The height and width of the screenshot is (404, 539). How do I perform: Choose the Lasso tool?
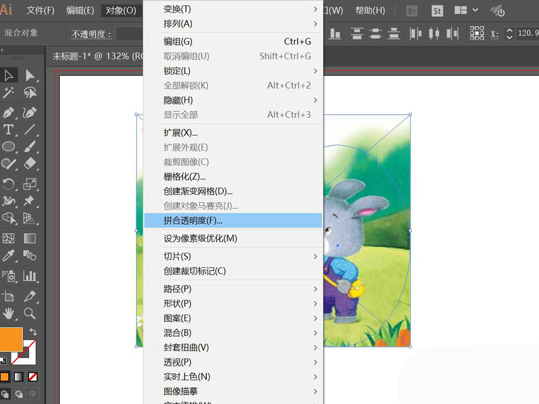tap(30, 92)
